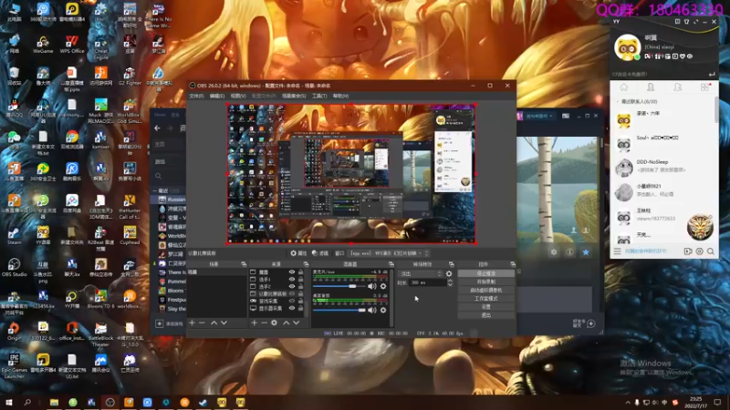Pop out the audio mixer dock panel
Screen dimensions: 730x410
(x=391, y=264)
